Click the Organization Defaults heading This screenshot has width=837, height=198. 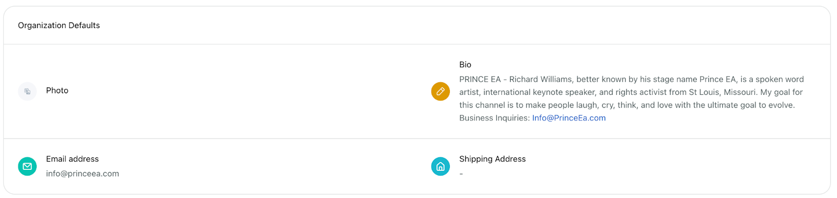tap(59, 26)
